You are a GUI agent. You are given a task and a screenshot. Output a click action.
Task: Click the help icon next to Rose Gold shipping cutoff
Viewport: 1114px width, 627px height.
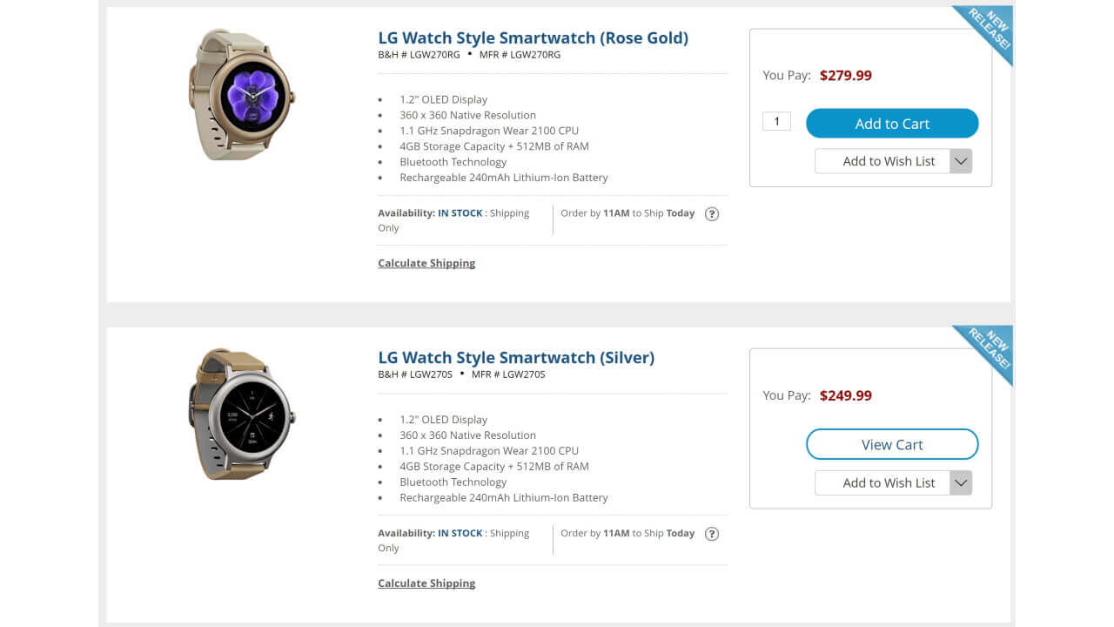coord(711,213)
